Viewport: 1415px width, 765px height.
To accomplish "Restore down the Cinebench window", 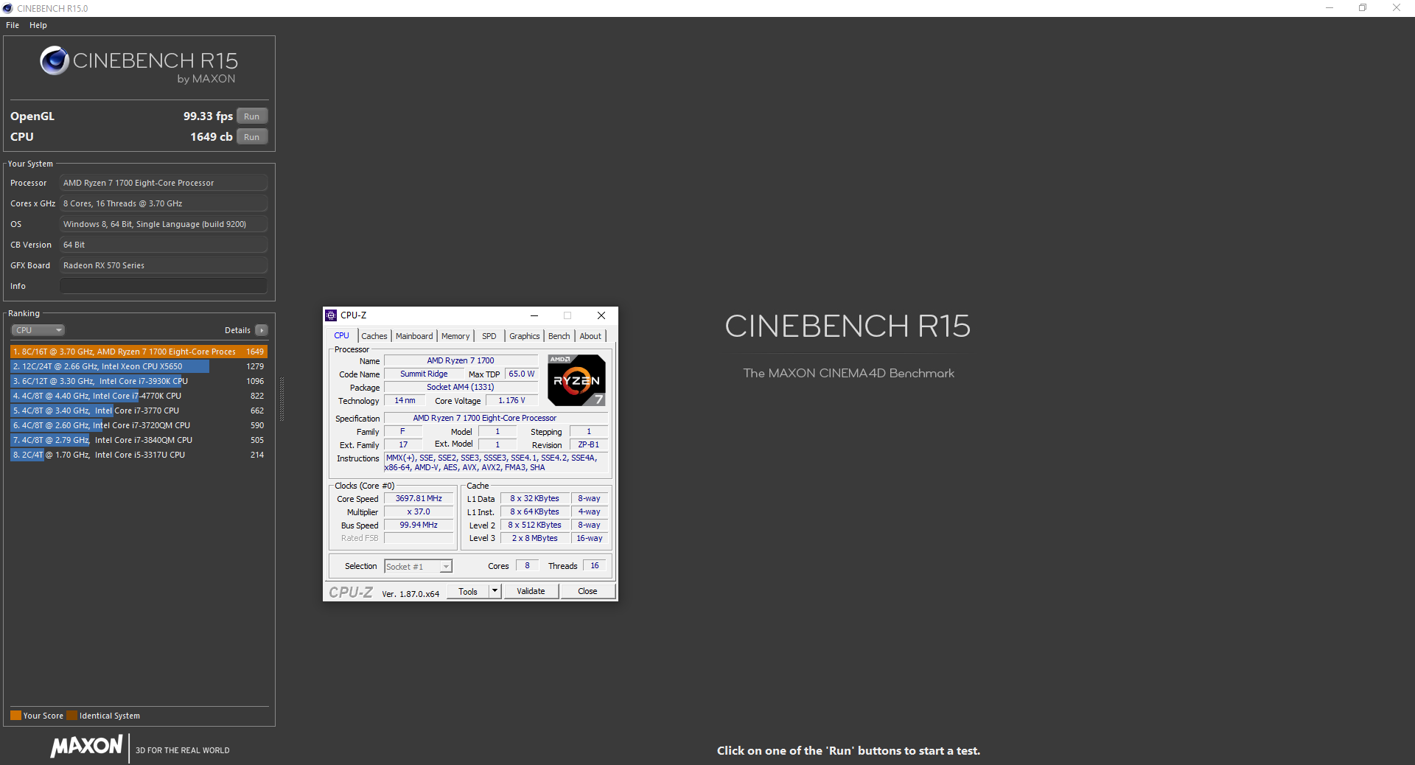I will point(1363,8).
